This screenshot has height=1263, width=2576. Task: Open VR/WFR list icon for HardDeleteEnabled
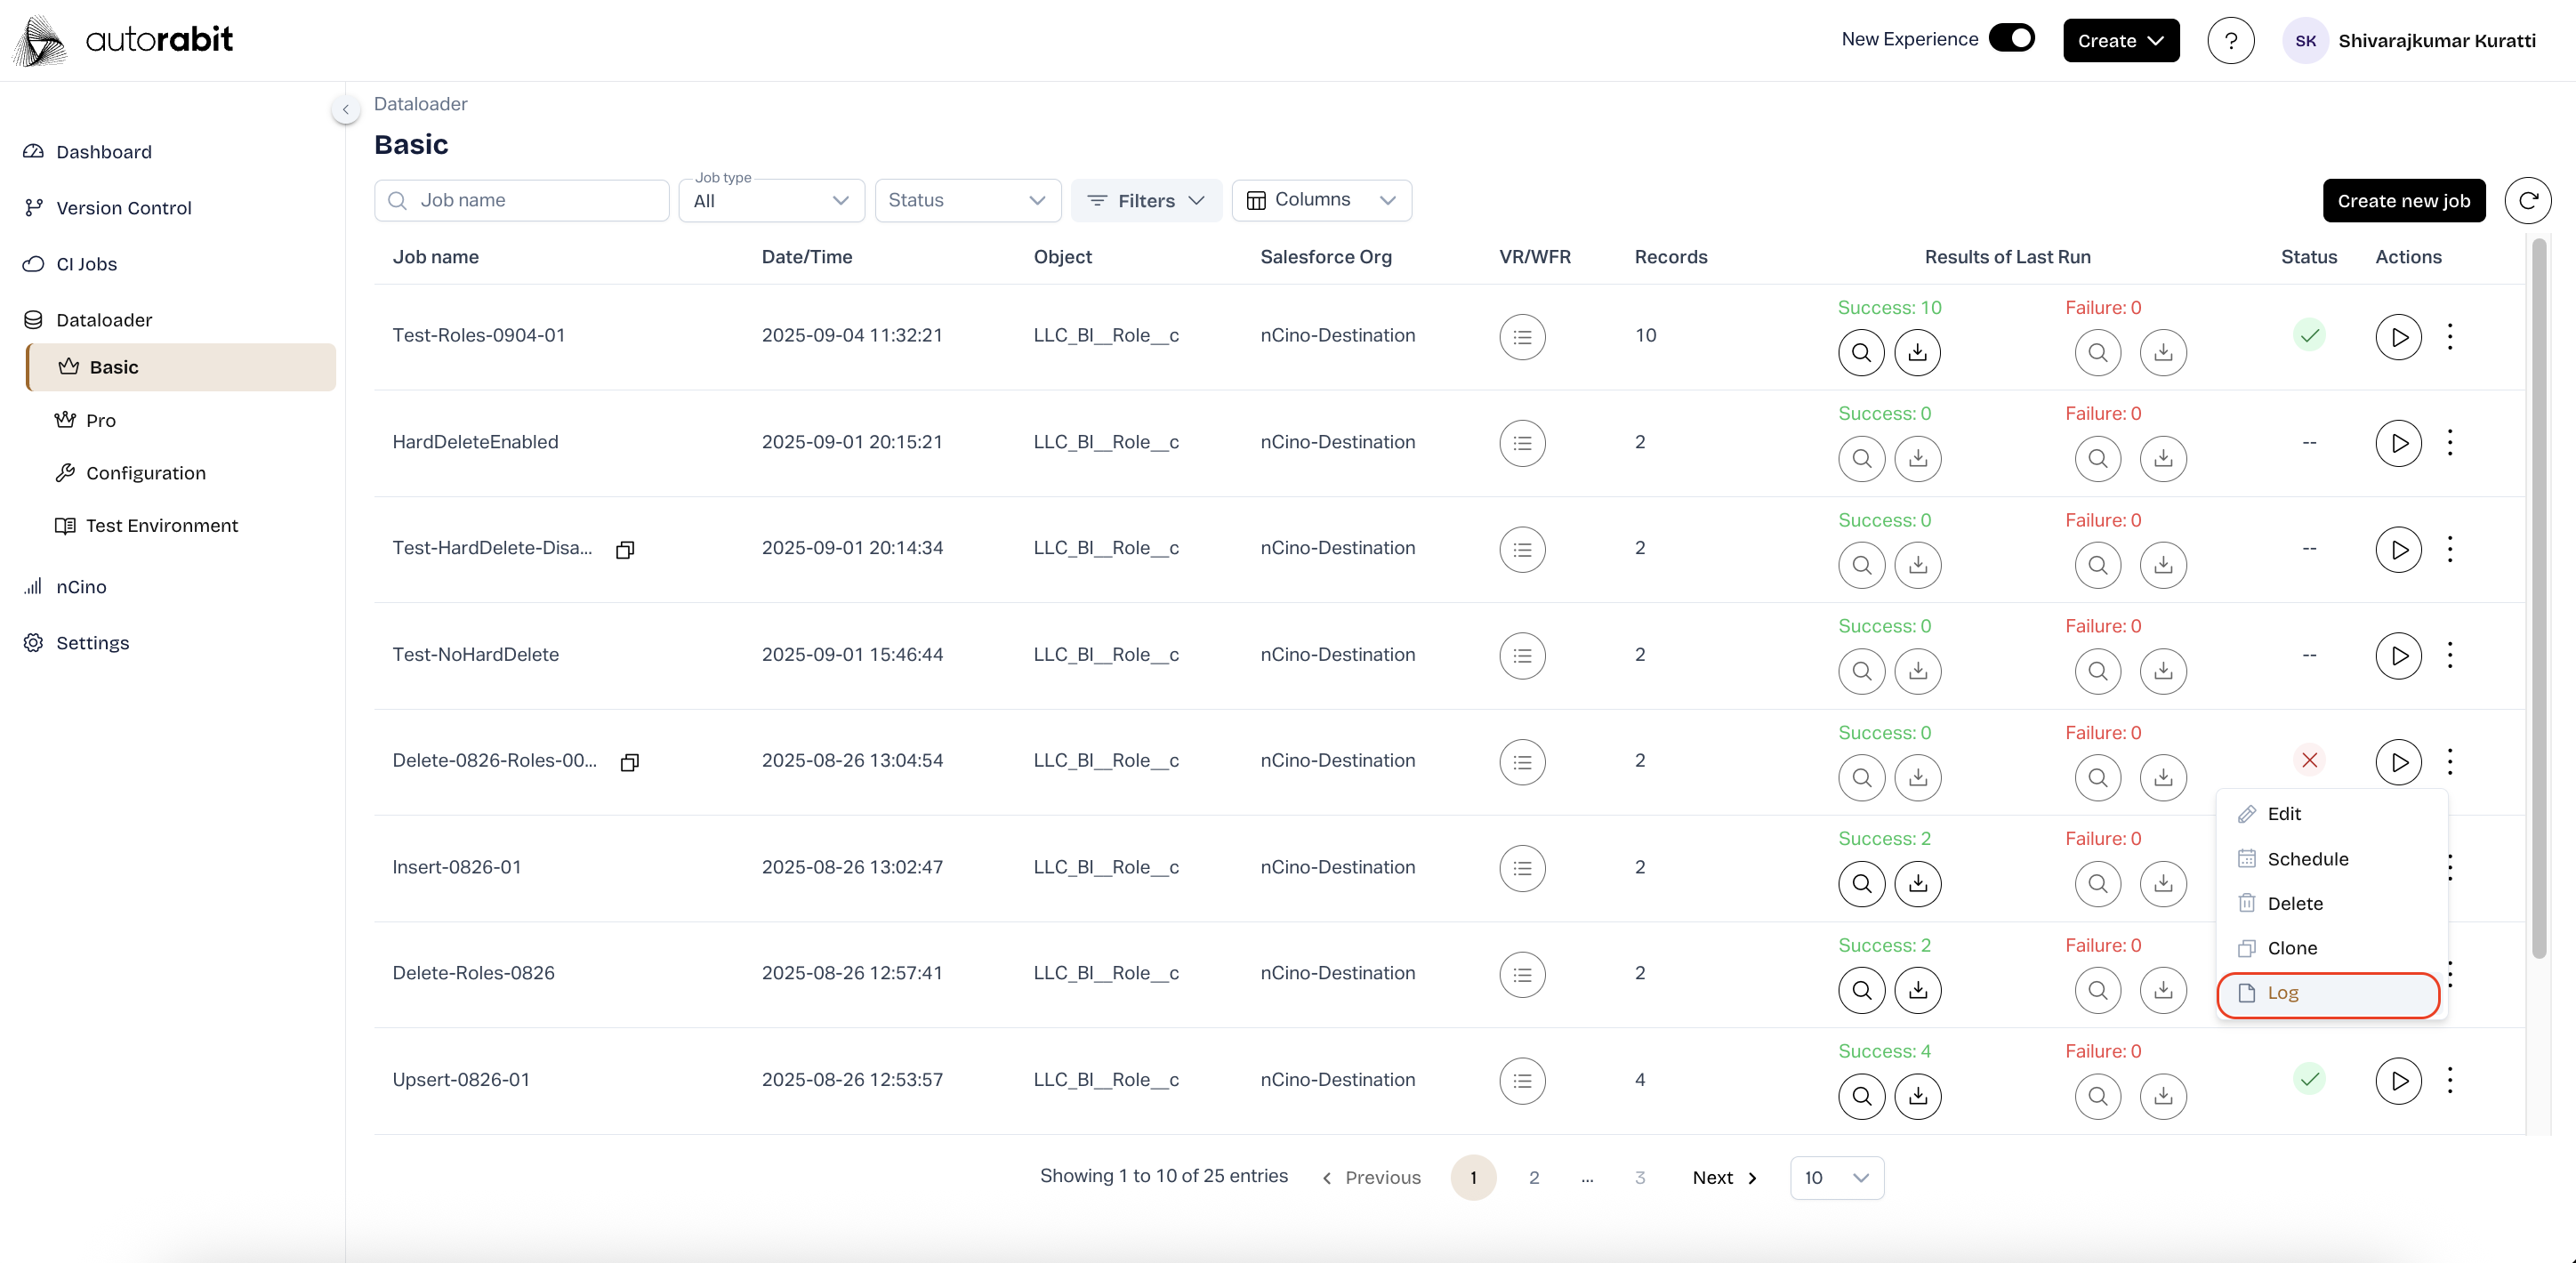[x=1521, y=443]
